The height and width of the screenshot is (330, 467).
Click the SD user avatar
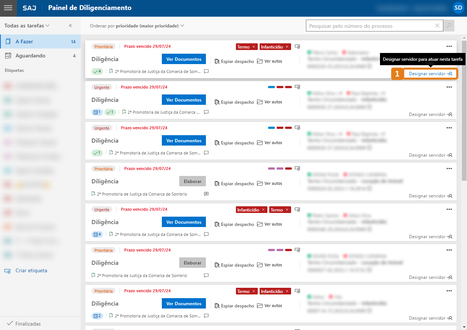click(x=458, y=8)
